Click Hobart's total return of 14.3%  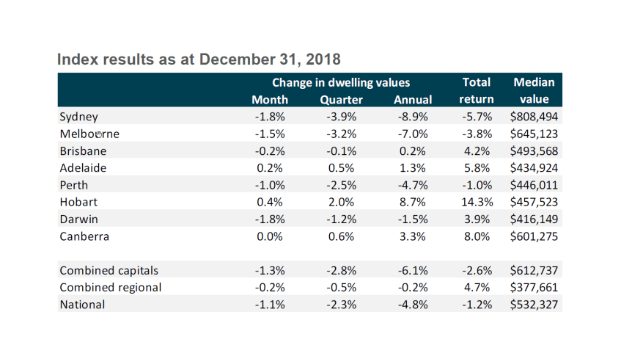[x=477, y=202]
